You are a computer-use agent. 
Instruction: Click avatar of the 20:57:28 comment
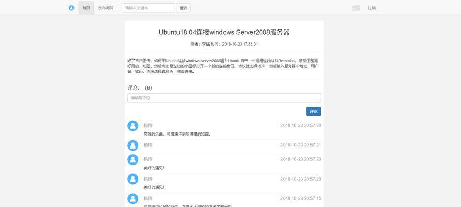pos(132,126)
